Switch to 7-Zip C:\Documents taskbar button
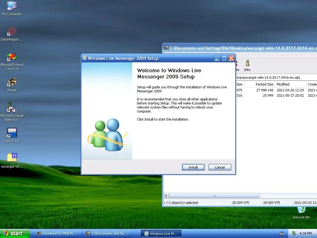The width and height of the screenshot is (317, 238). pyautogui.click(x=107, y=233)
